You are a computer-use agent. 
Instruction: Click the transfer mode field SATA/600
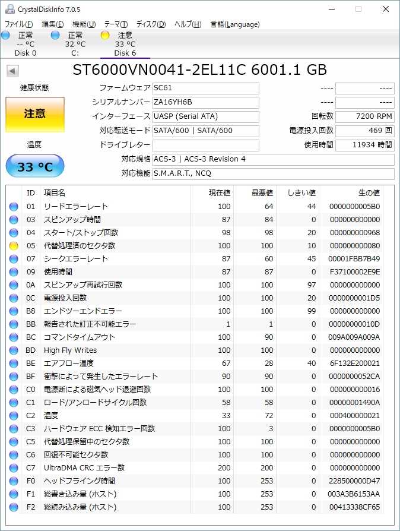[x=206, y=131]
